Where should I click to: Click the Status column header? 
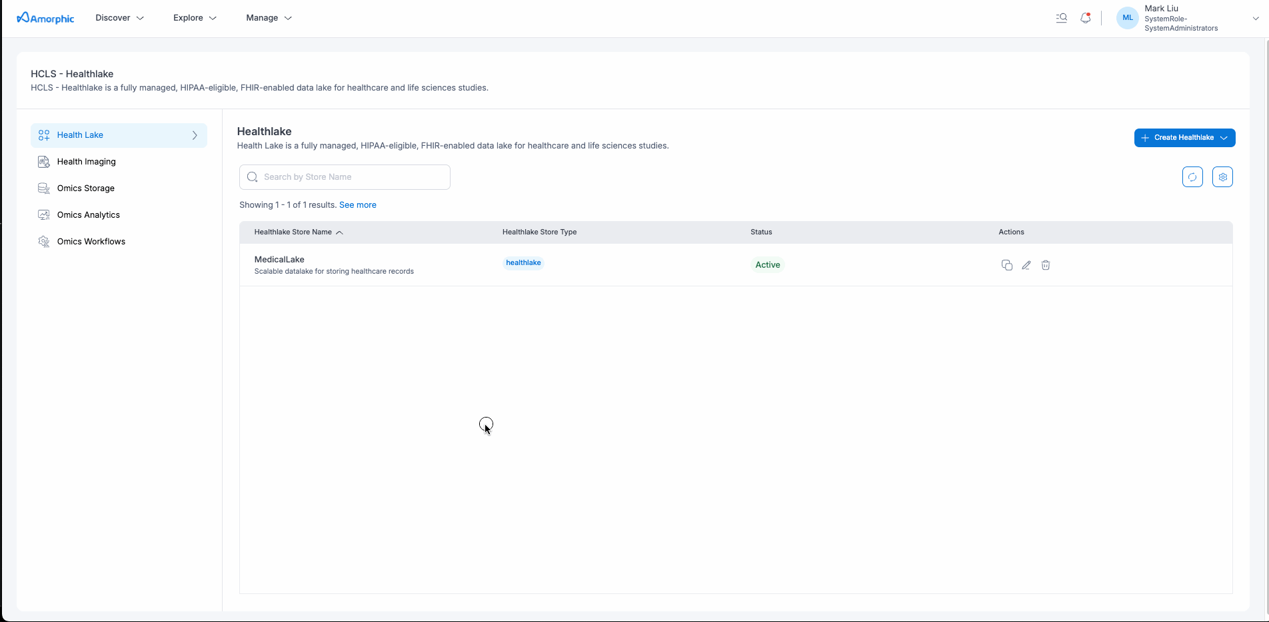[x=761, y=232]
